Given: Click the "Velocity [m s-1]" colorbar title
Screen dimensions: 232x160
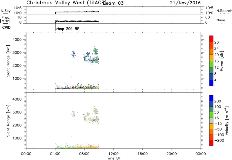Looking at the screenshot, I should tap(227, 120).
